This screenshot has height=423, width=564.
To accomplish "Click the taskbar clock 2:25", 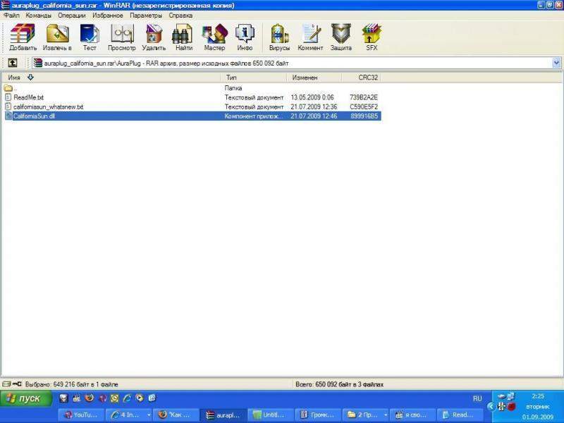I will pos(538,396).
